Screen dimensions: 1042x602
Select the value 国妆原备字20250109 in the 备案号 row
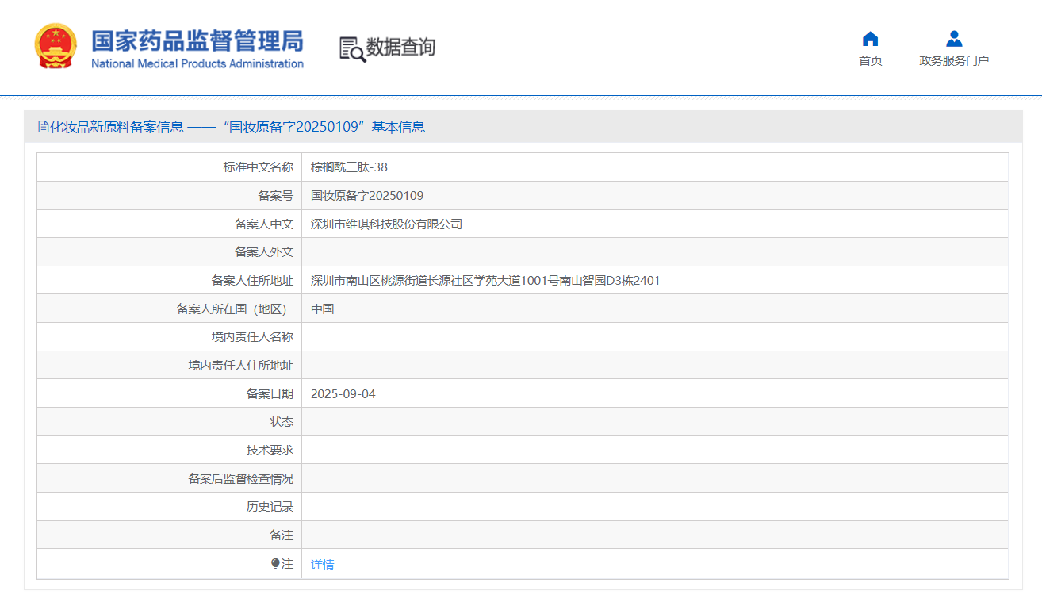coord(367,196)
